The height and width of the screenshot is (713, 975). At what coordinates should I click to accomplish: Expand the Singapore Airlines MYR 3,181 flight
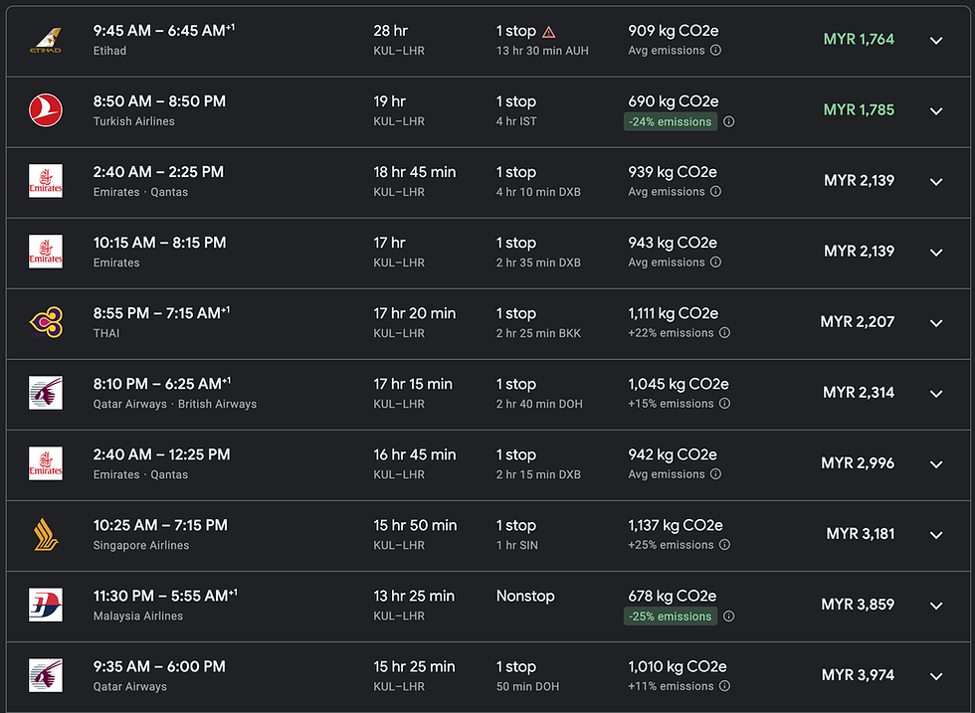click(x=936, y=535)
